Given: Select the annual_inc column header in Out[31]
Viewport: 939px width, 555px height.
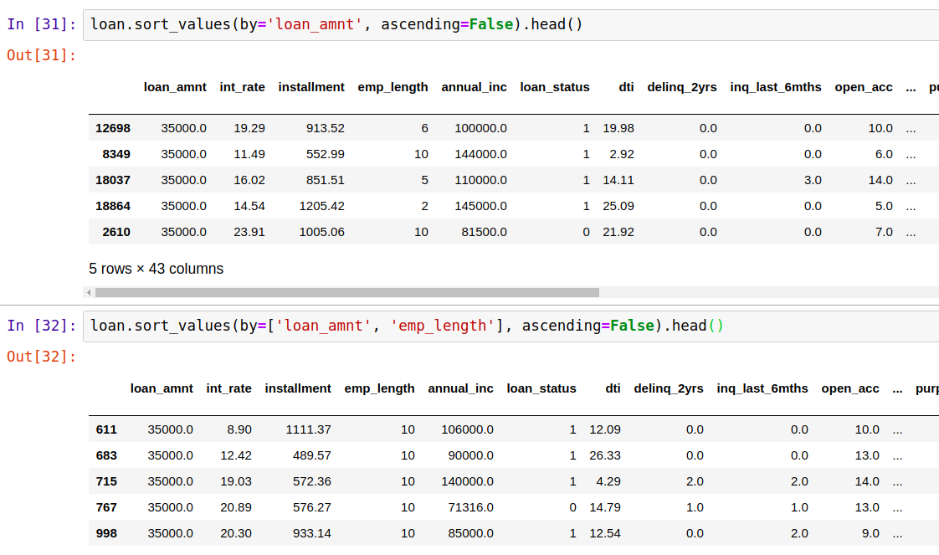Looking at the screenshot, I should tap(474, 87).
